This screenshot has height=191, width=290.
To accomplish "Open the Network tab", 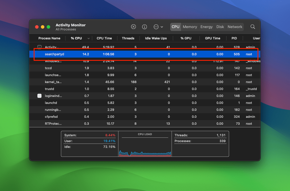I will pos(235,27).
